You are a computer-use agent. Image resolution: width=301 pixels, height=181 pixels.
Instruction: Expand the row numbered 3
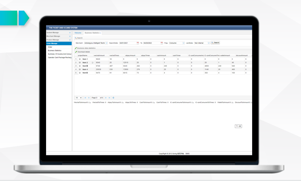(x=80, y=66)
